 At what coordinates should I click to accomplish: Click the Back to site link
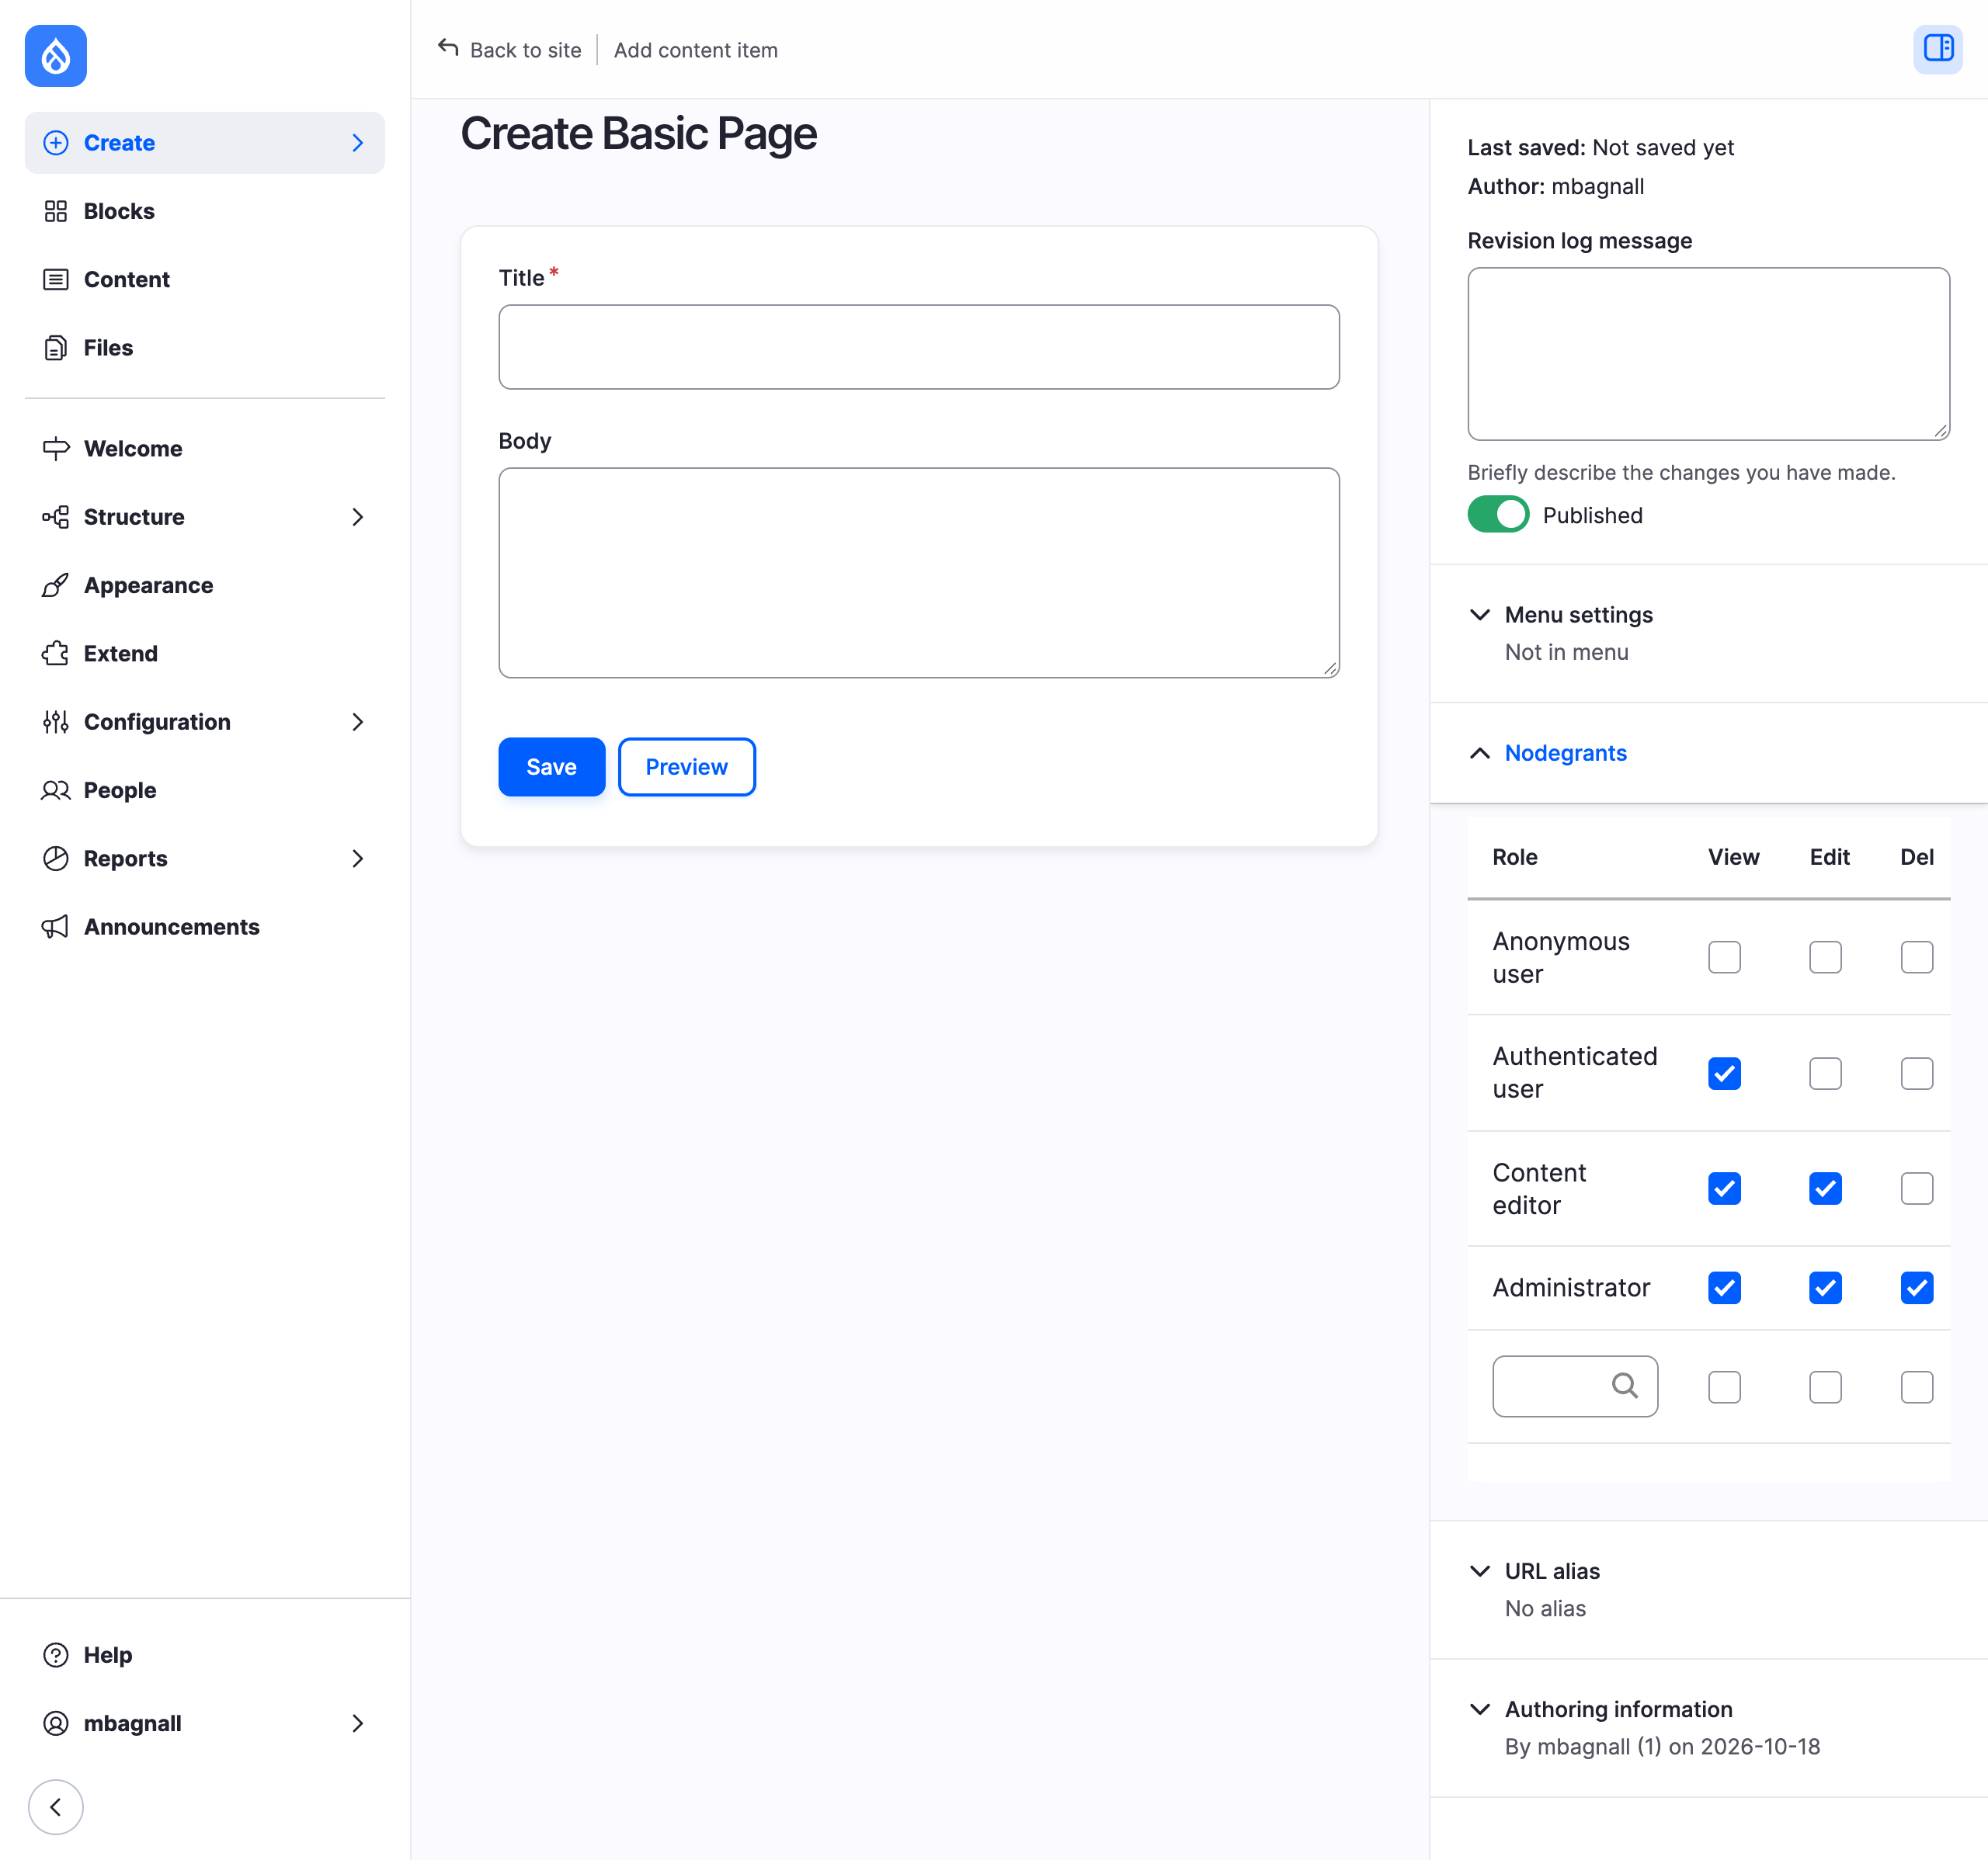(510, 50)
